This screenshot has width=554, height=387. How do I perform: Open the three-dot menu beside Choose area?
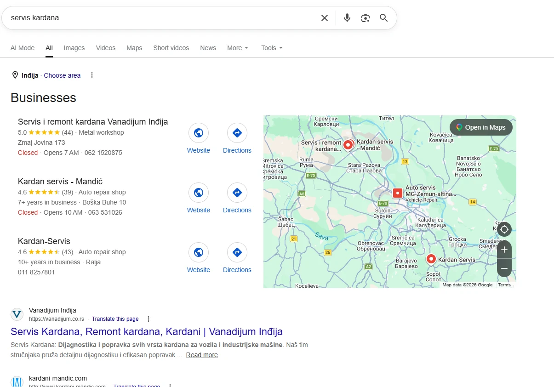point(92,75)
